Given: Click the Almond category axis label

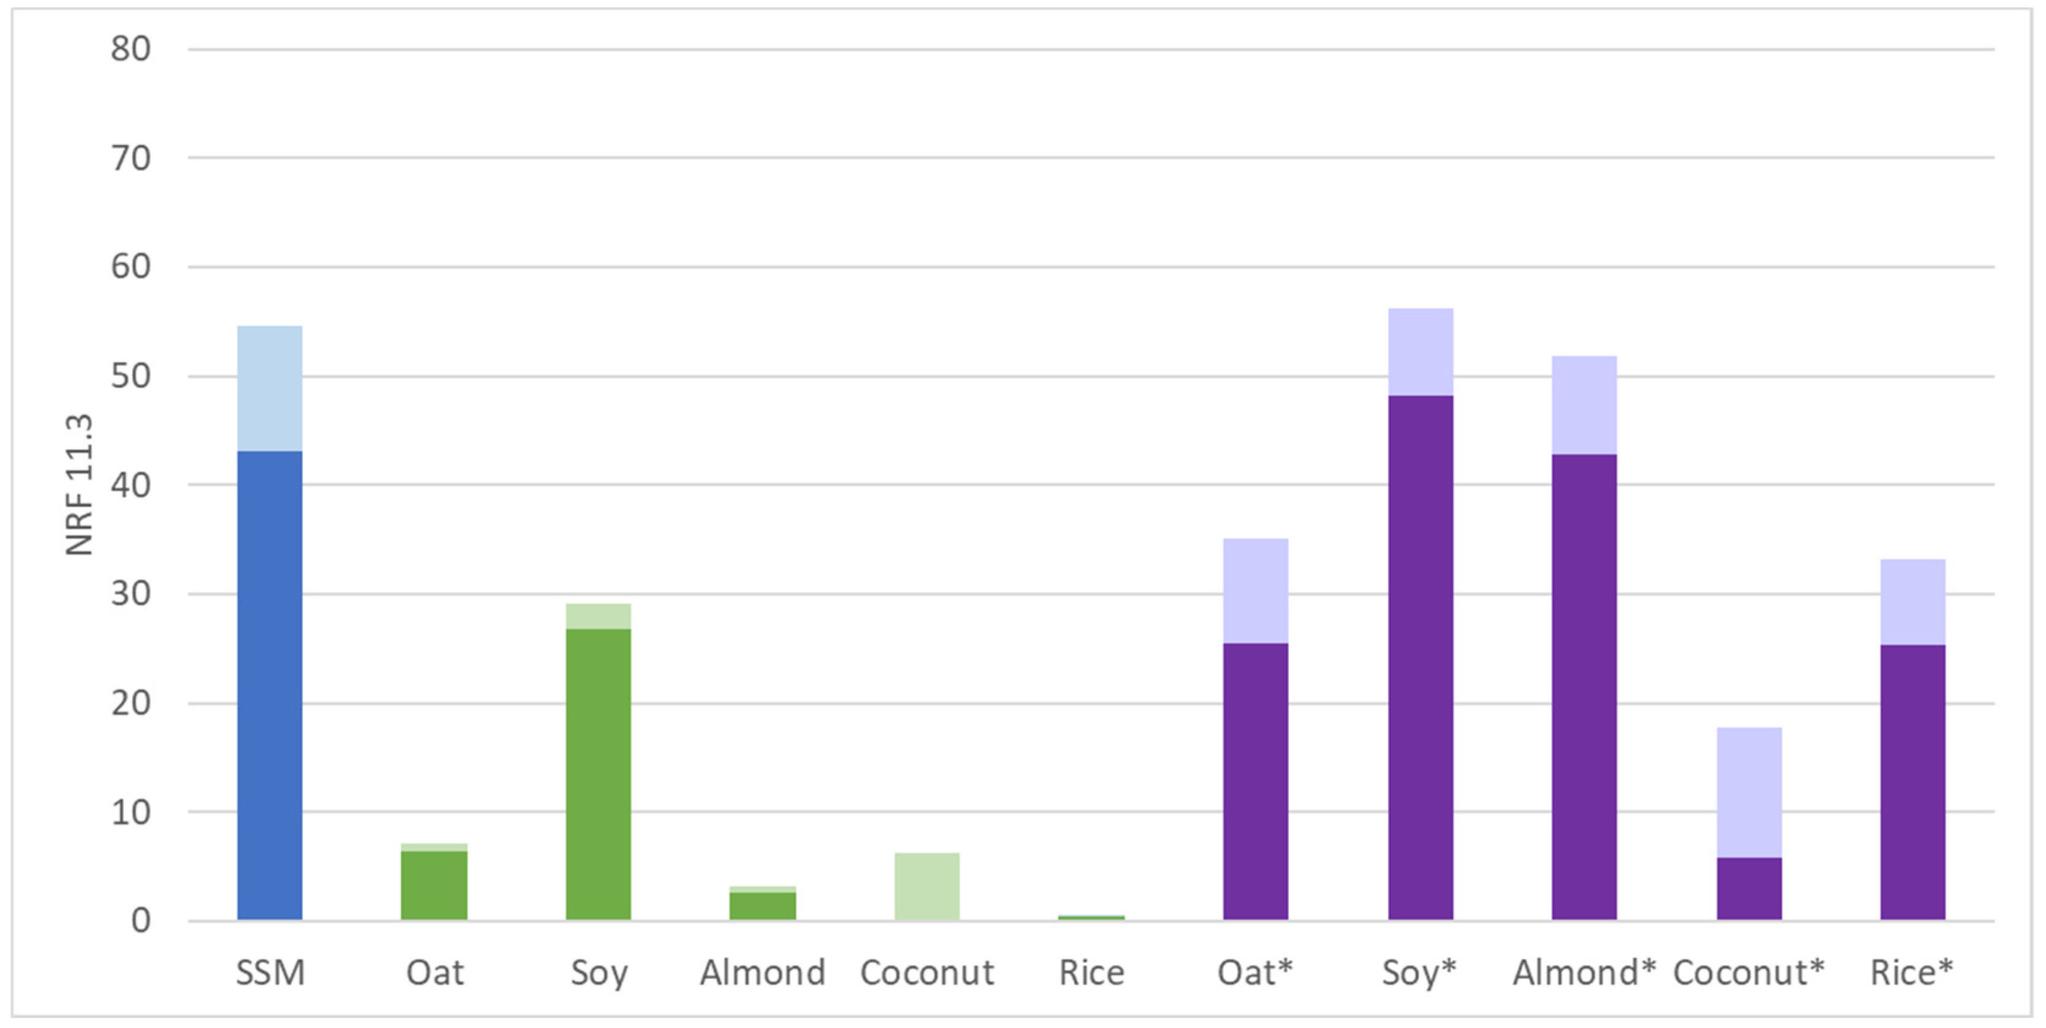Looking at the screenshot, I should pos(762,972).
